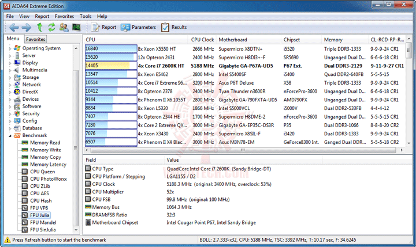This screenshot has width=416, height=247.
Task: Expand the Operating System tree node
Action: [10, 48]
